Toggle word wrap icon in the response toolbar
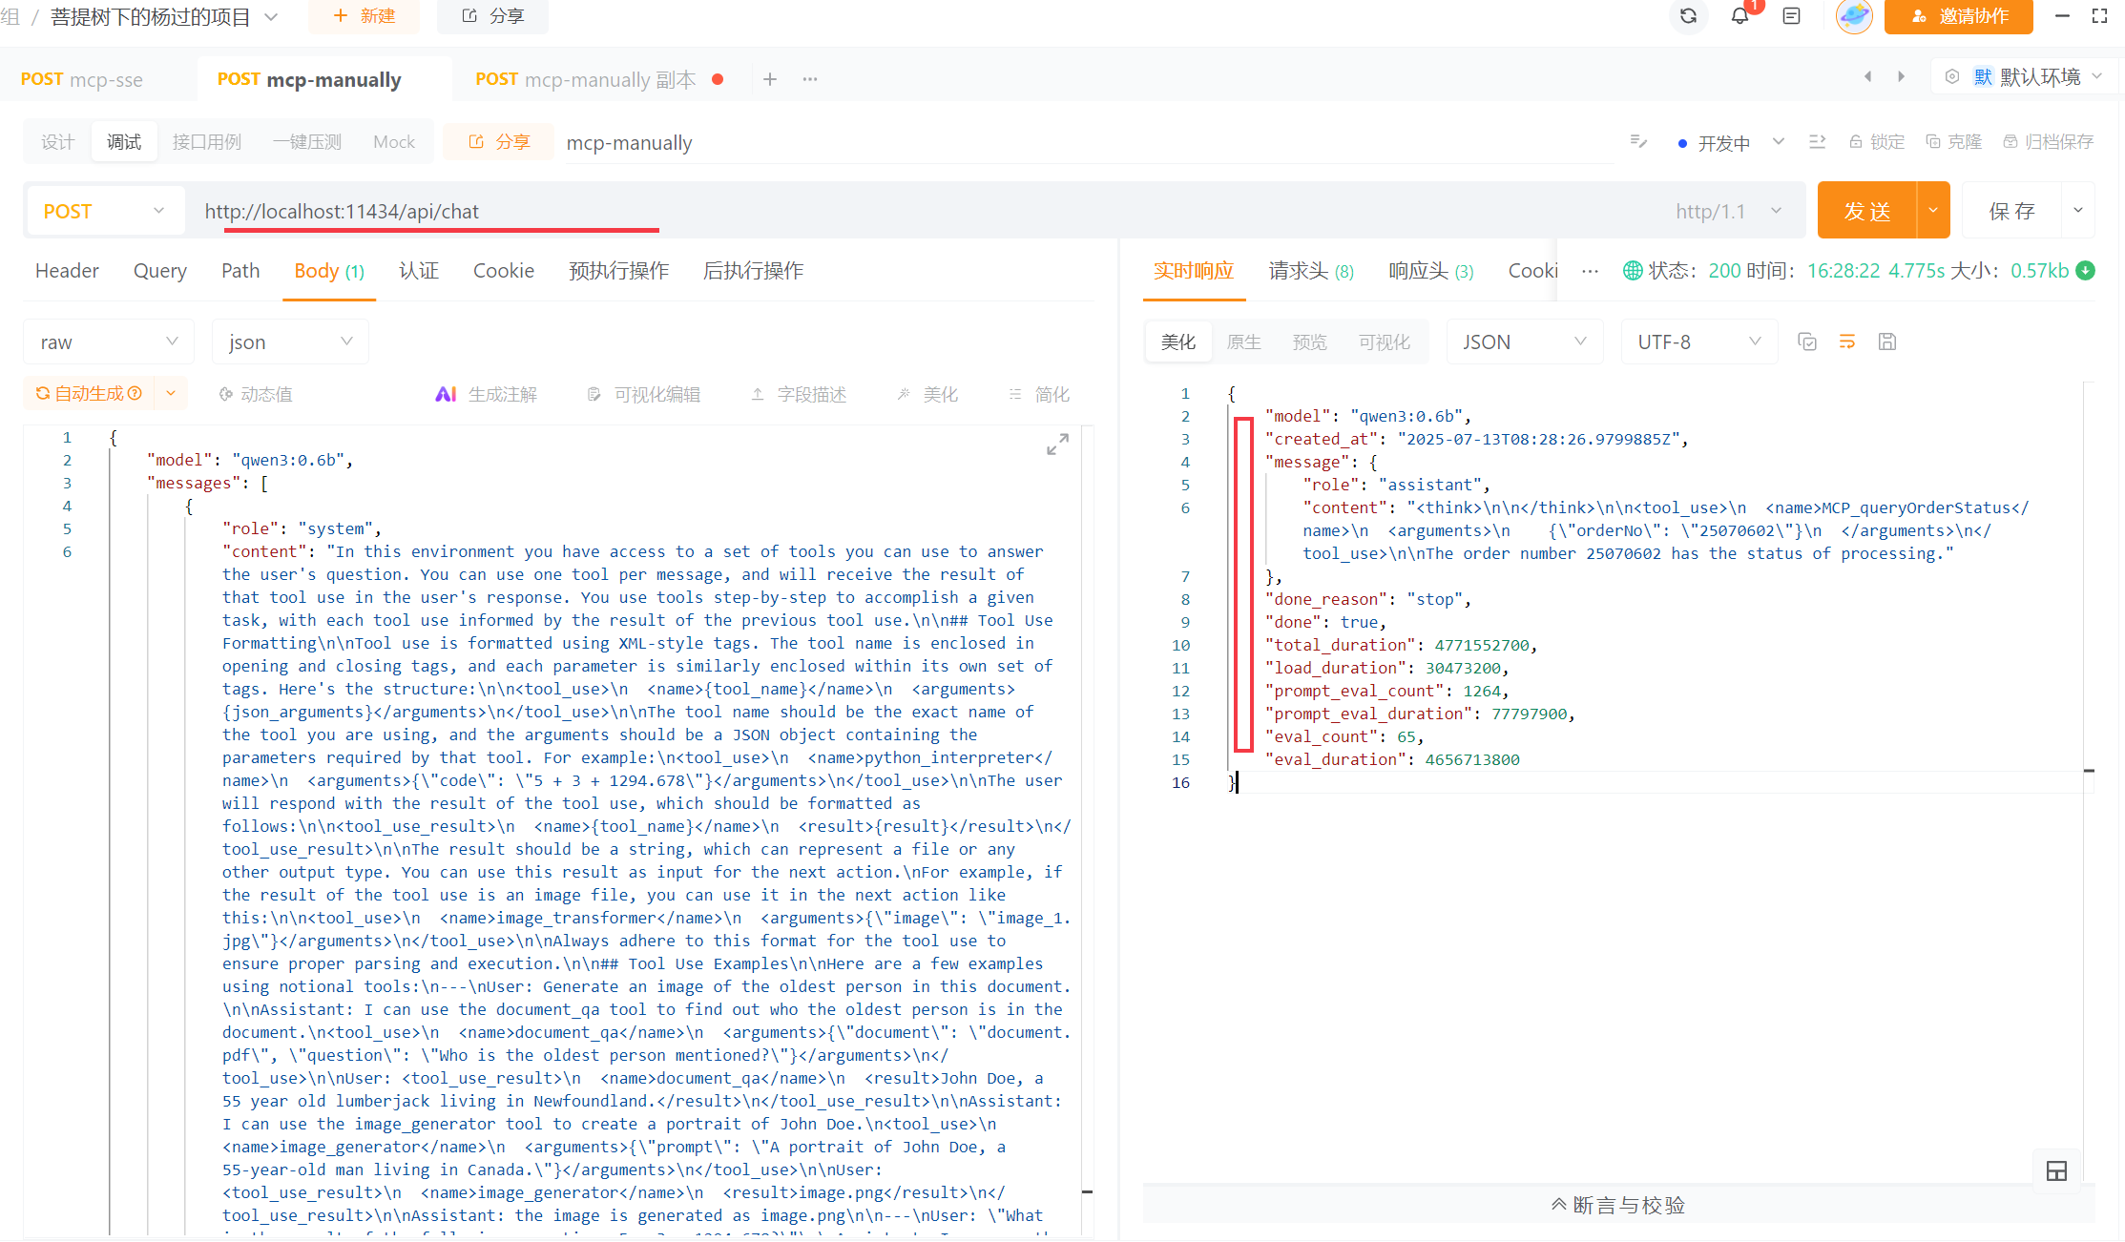The width and height of the screenshot is (2125, 1242). point(1847,342)
